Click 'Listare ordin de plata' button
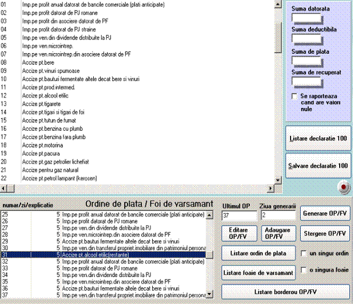 point(258,253)
